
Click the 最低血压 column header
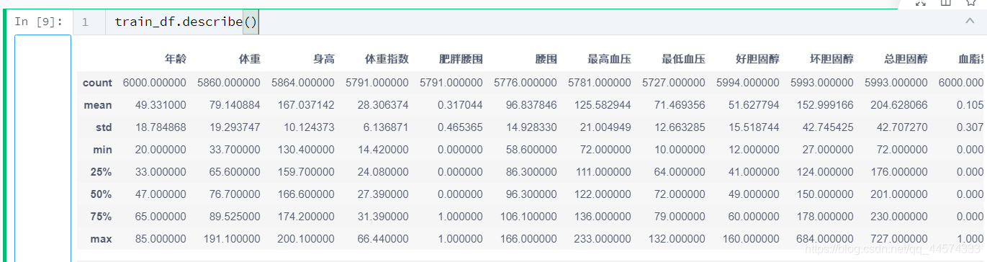click(x=683, y=59)
